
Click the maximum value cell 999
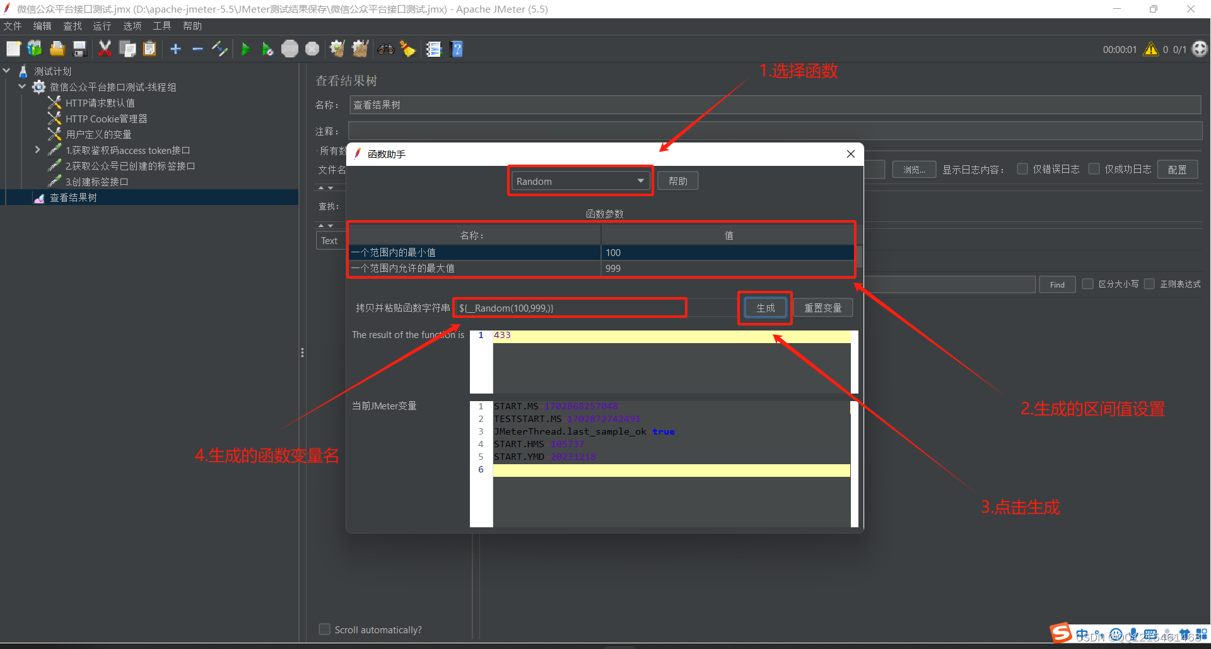(728, 268)
